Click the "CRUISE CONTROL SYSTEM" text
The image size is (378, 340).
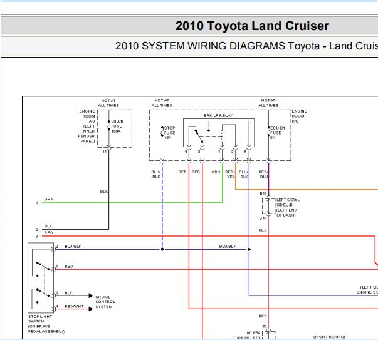click(x=105, y=302)
